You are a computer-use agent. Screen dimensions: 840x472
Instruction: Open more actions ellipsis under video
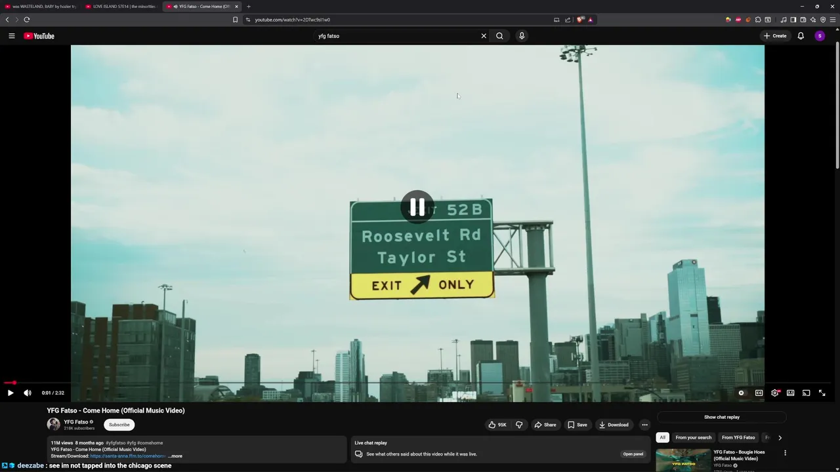644,425
